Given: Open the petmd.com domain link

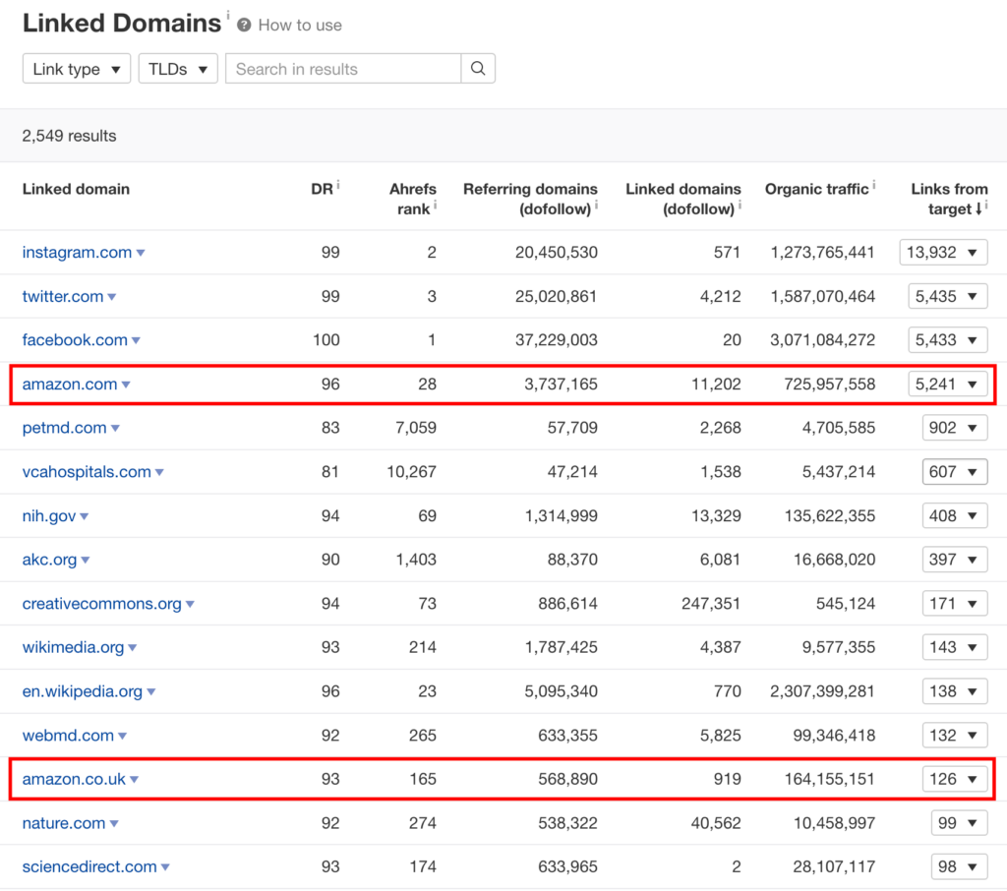Looking at the screenshot, I should click(x=64, y=428).
